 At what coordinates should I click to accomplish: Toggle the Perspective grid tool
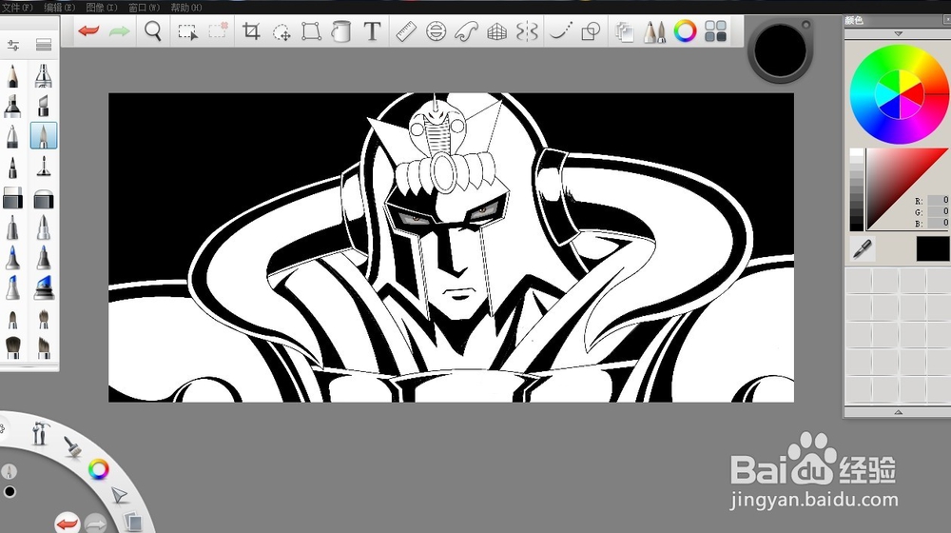point(496,31)
